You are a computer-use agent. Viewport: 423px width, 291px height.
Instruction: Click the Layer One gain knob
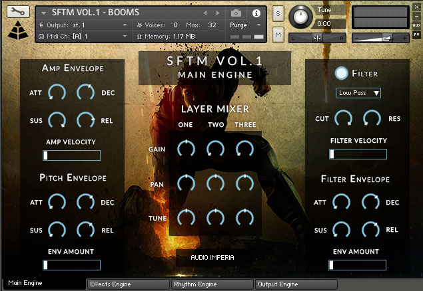click(x=186, y=149)
